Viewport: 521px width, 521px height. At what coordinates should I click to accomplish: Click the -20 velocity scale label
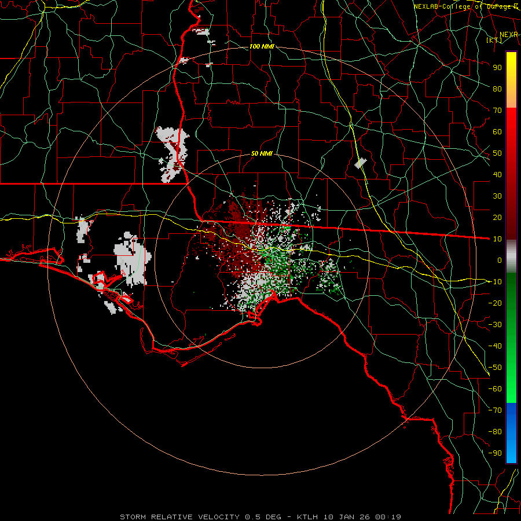495,303
